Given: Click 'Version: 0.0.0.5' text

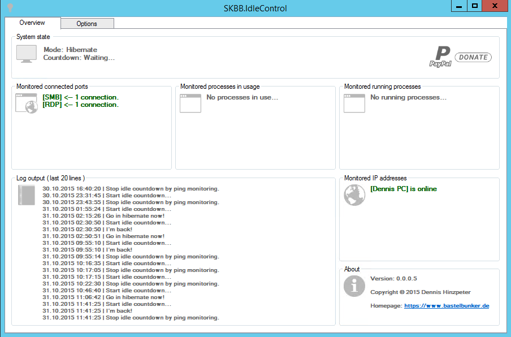Looking at the screenshot, I should (x=393, y=279).
